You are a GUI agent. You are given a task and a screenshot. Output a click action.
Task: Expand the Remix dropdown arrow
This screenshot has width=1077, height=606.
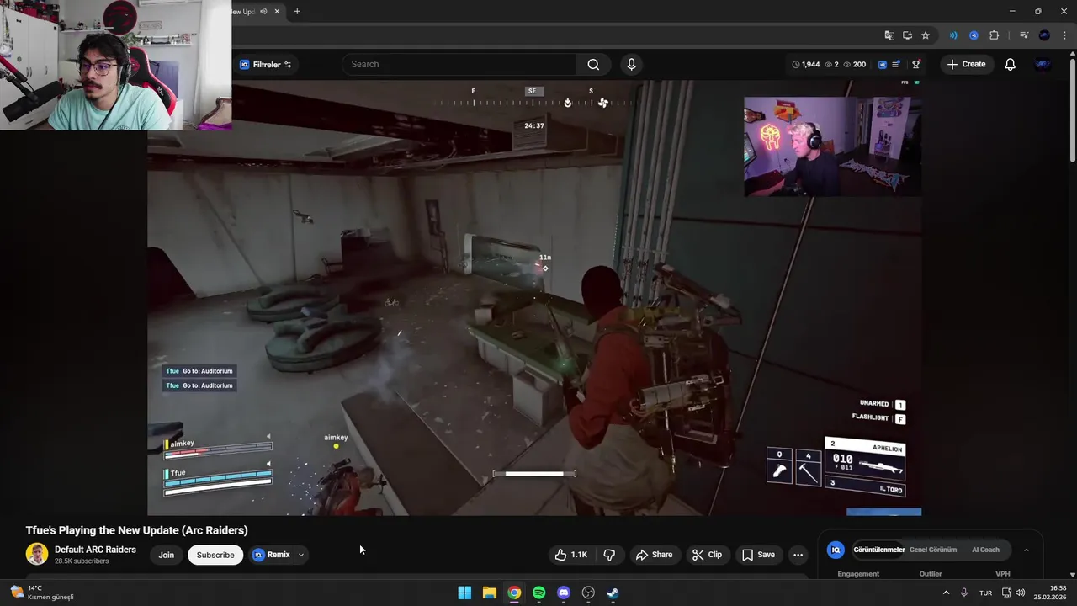coord(300,555)
